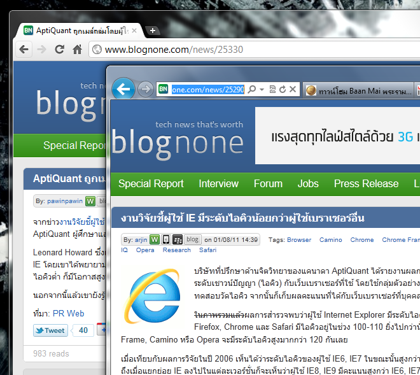Stop loading with IE X icon
Screen dimensions: 420x375
coord(293,89)
